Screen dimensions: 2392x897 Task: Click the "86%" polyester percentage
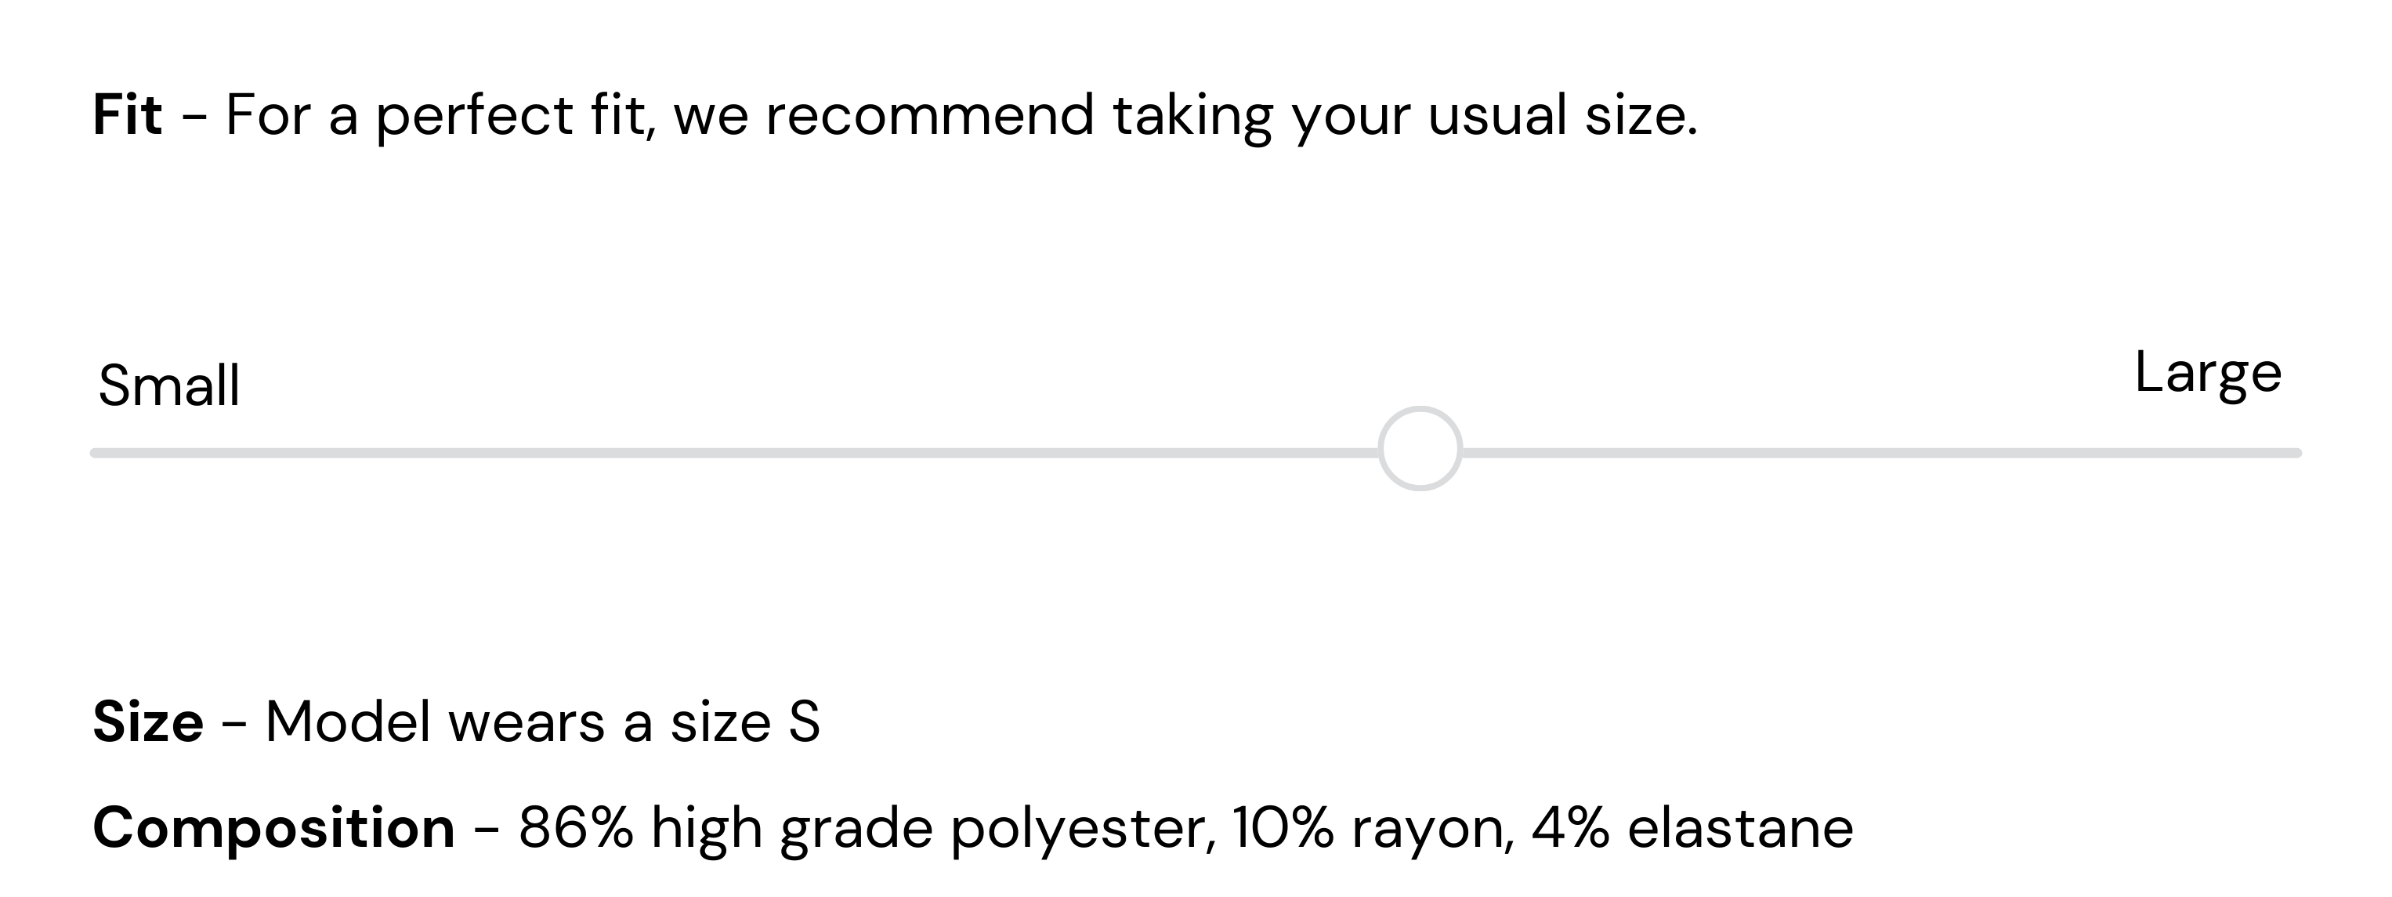tap(576, 827)
